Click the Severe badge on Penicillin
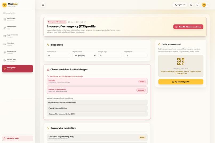 click(142, 81)
